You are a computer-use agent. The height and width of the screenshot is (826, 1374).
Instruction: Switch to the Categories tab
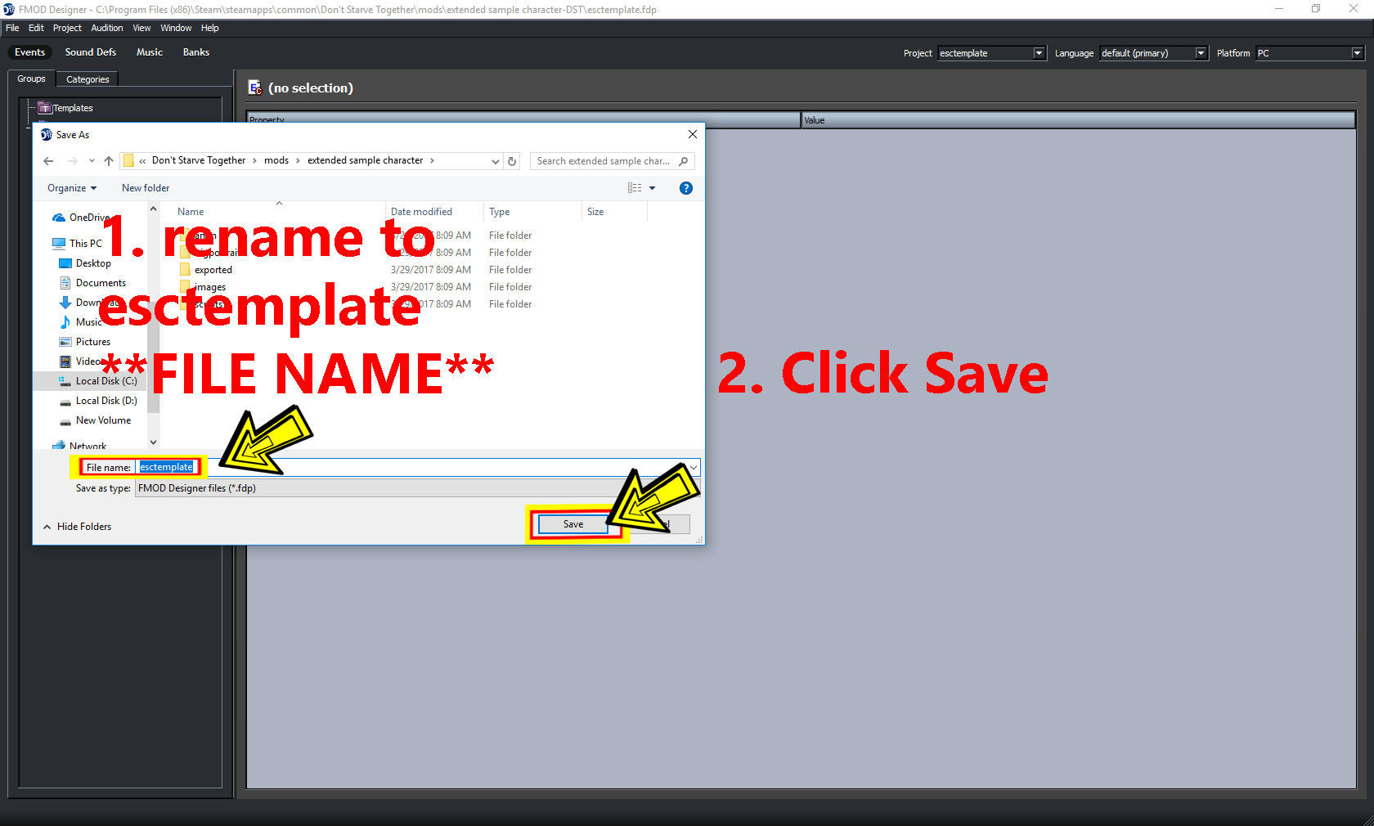pyautogui.click(x=88, y=79)
